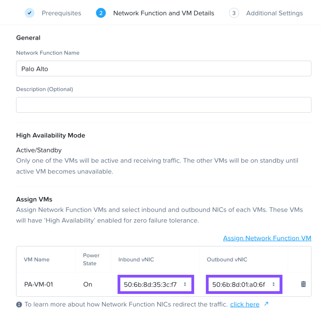Open the Additional Settings step label
The image size is (321, 315).
275,13
